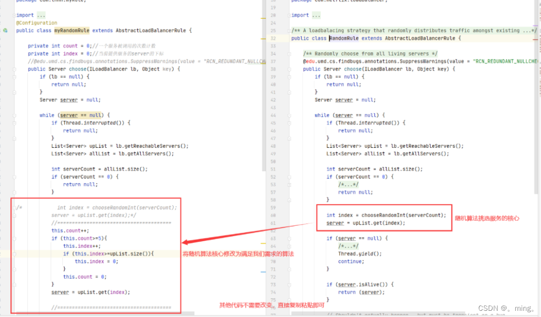Click the left editor vertical scrollbar
The width and height of the screenshot is (541, 317).
coord(264,86)
